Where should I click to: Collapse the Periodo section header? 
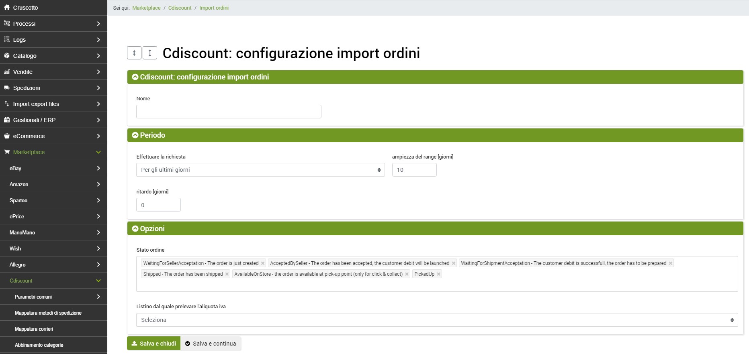[x=149, y=135]
